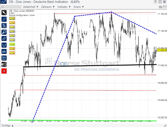Click the 01.09. date axis label

pyautogui.click(x=81, y=121)
